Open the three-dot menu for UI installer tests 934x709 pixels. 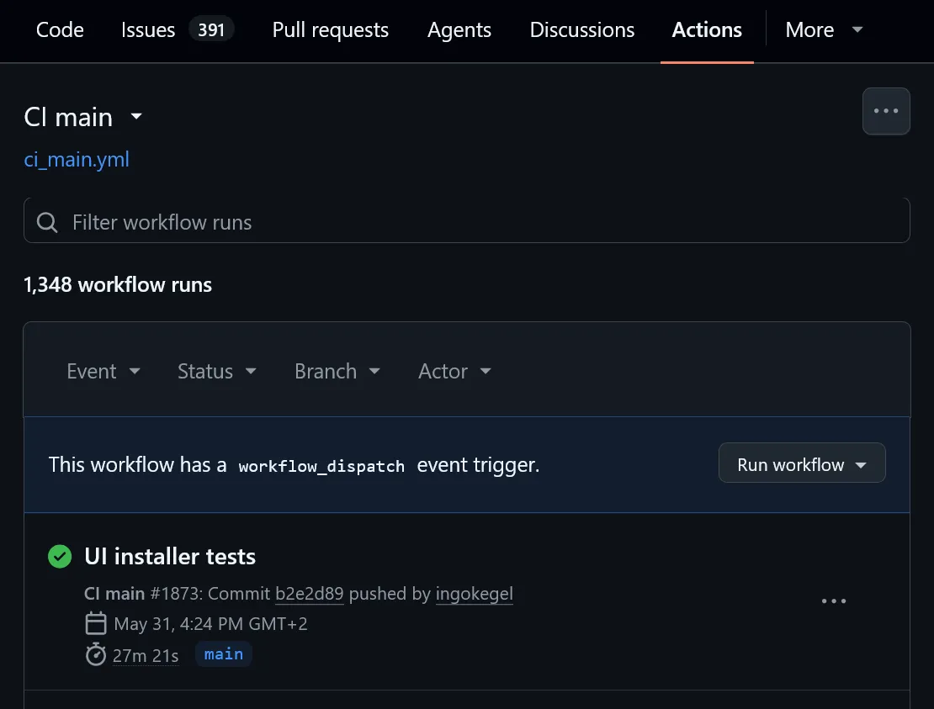point(833,601)
